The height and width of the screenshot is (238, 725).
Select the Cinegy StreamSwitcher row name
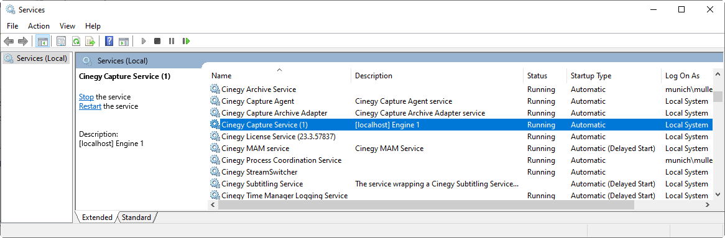pos(259,172)
